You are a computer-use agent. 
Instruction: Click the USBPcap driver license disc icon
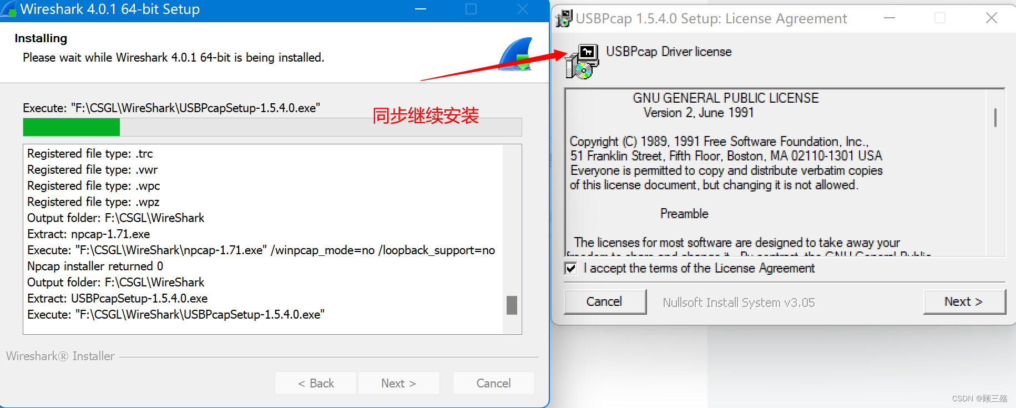pos(582,61)
